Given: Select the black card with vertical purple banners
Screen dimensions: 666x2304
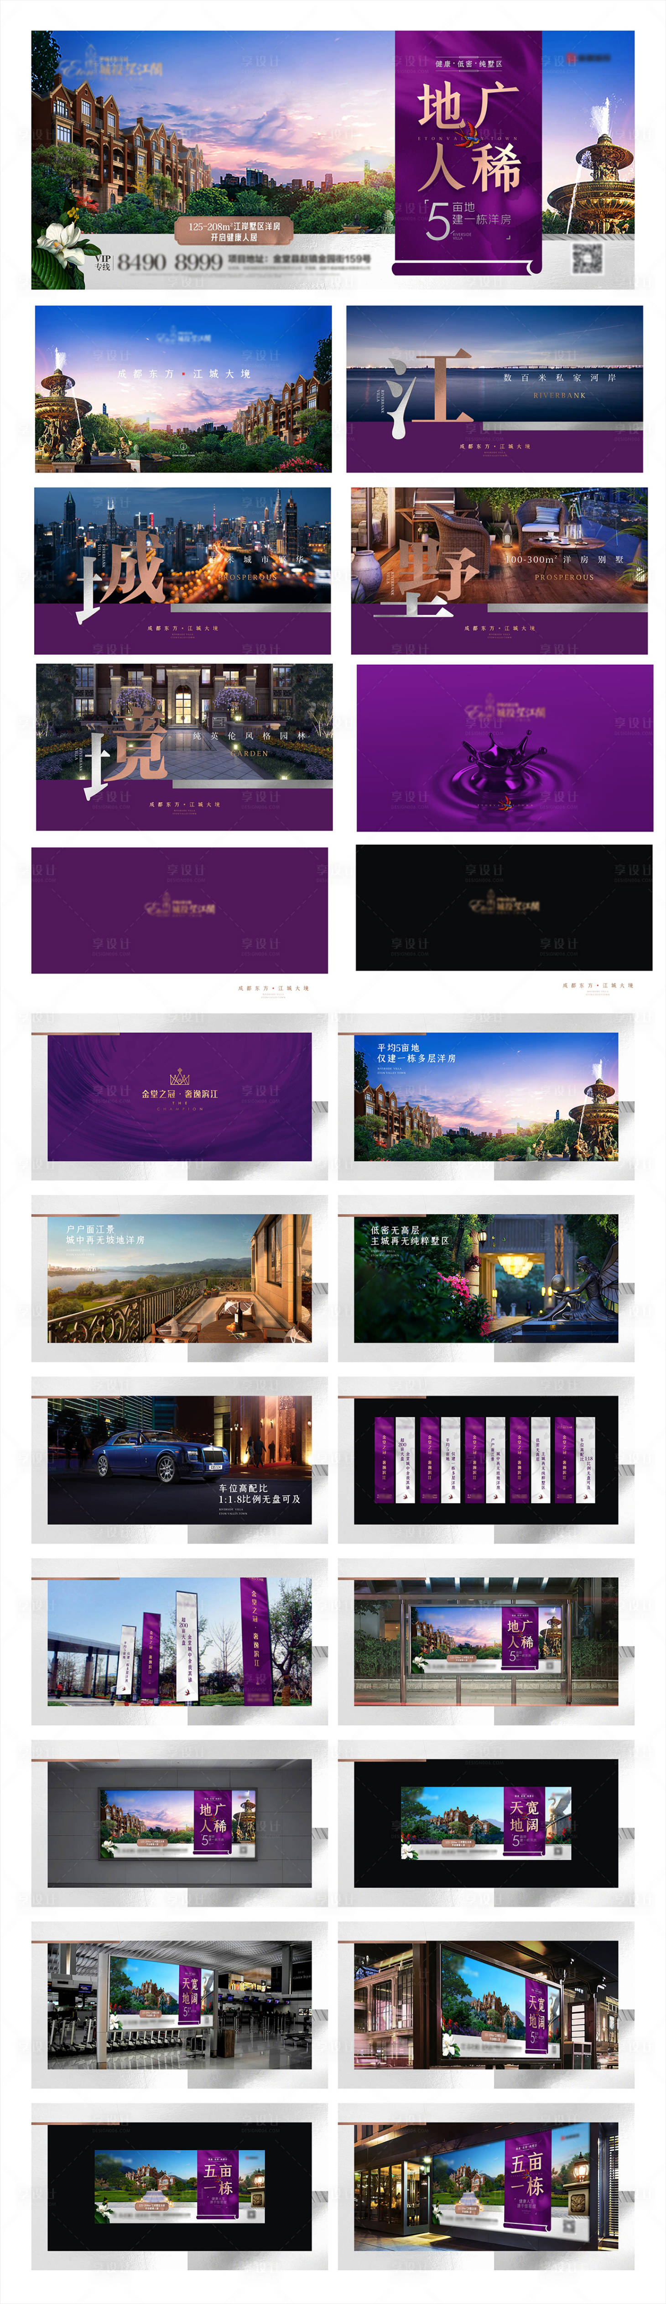Looking at the screenshot, I should (x=485, y=1460).
